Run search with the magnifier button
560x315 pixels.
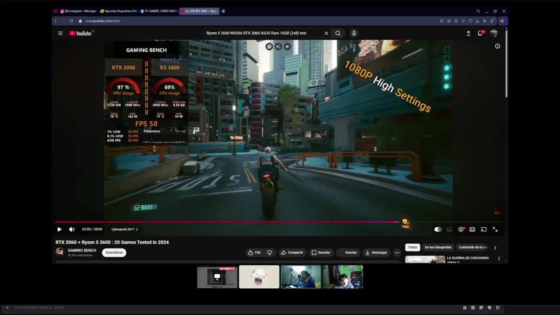tap(338, 33)
